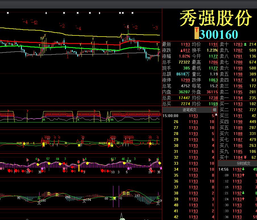Screen dimensions: 257x220
Task: Click the 15:00:00 tick trade row
Action: point(189,116)
